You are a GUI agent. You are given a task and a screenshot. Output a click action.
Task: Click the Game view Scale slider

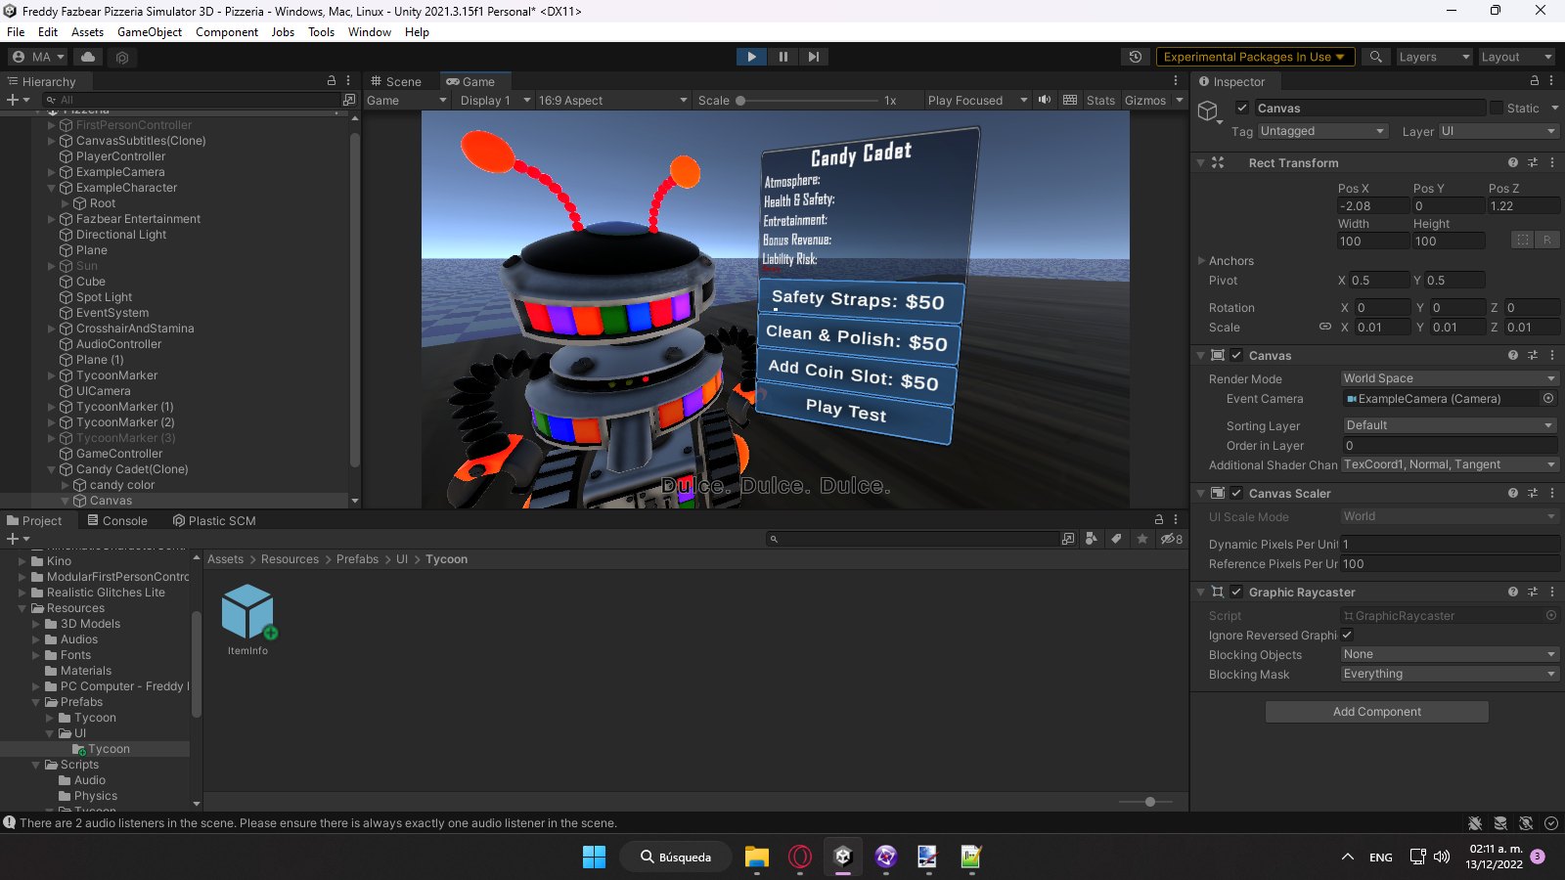808,100
